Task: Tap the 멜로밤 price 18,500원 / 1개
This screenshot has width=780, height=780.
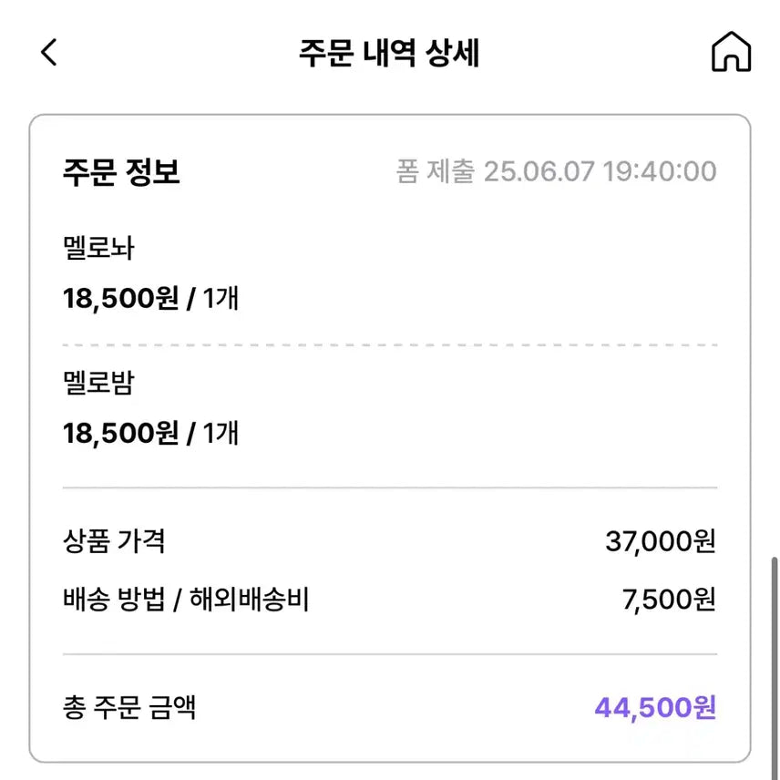Action: pos(150,433)
